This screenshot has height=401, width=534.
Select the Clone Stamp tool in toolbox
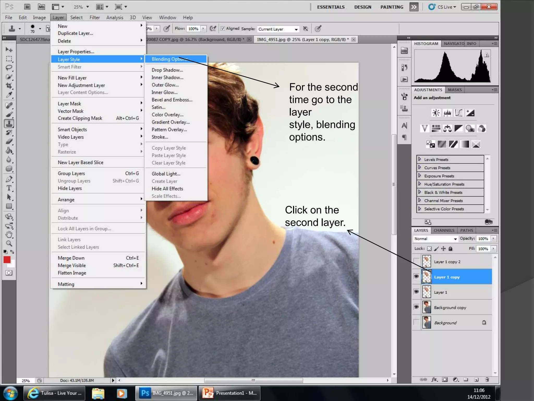[x=9, y=123]
